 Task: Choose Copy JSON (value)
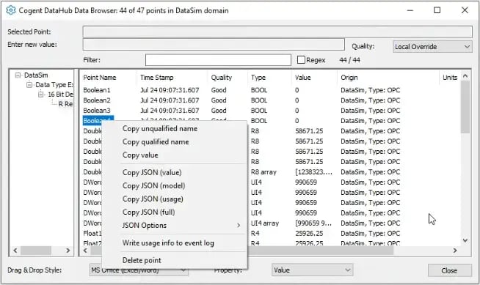[x=152, y=172]
